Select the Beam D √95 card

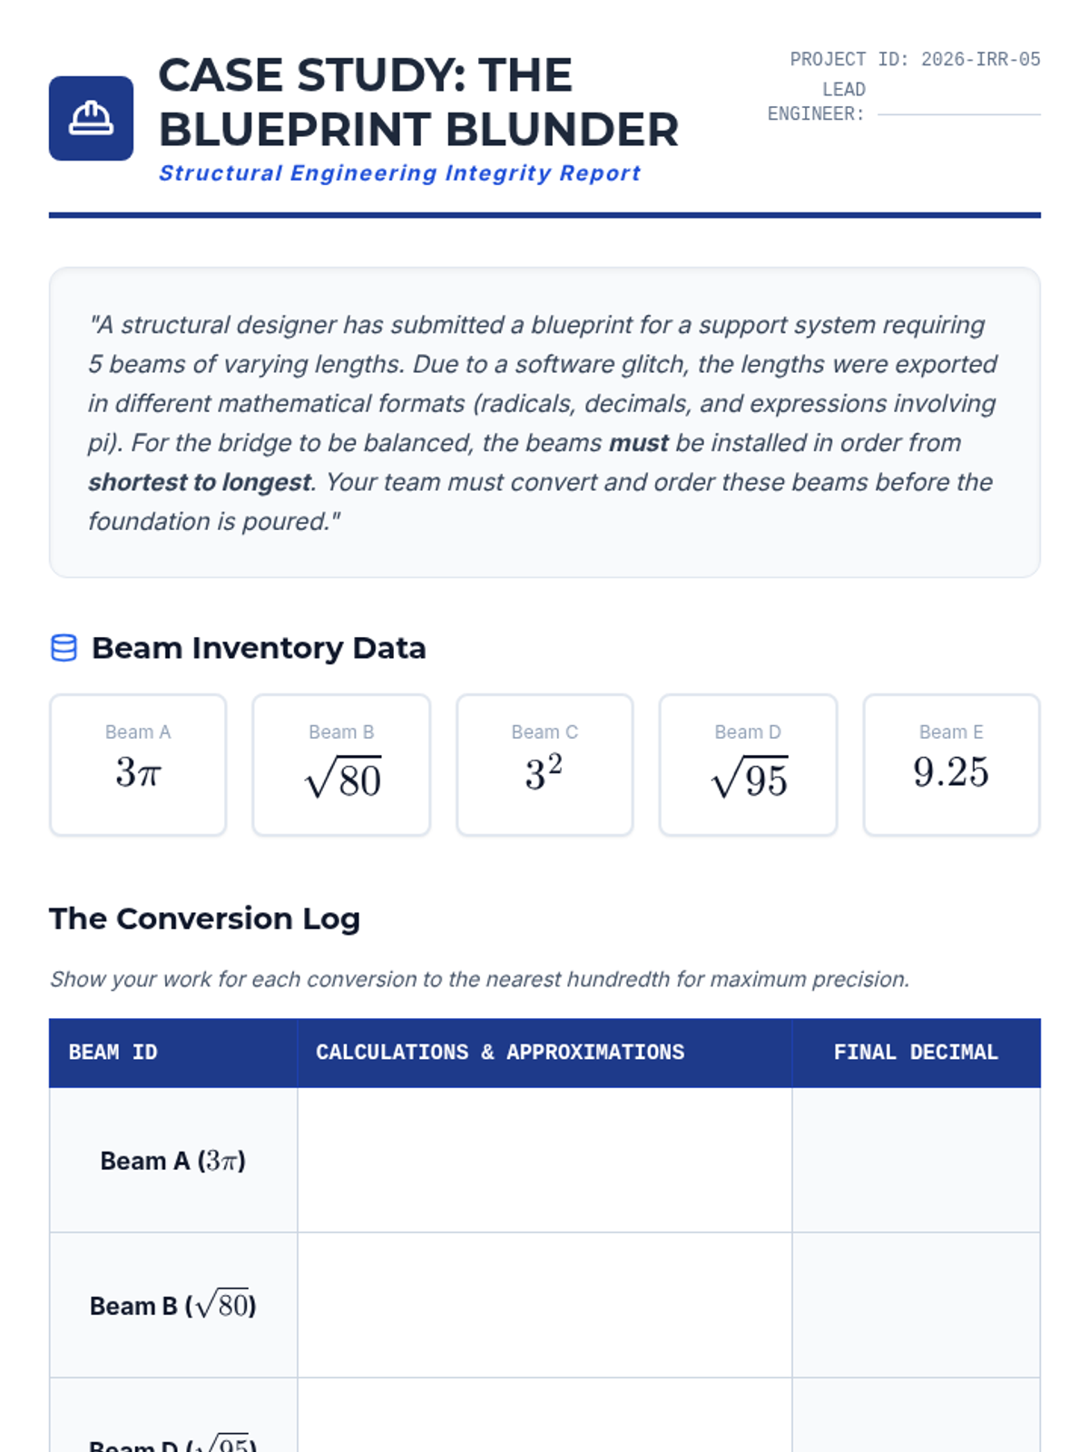pos(748,764)
